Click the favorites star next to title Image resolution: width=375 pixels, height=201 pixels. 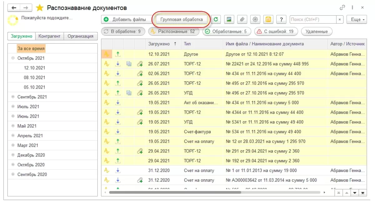pos(40,8)
